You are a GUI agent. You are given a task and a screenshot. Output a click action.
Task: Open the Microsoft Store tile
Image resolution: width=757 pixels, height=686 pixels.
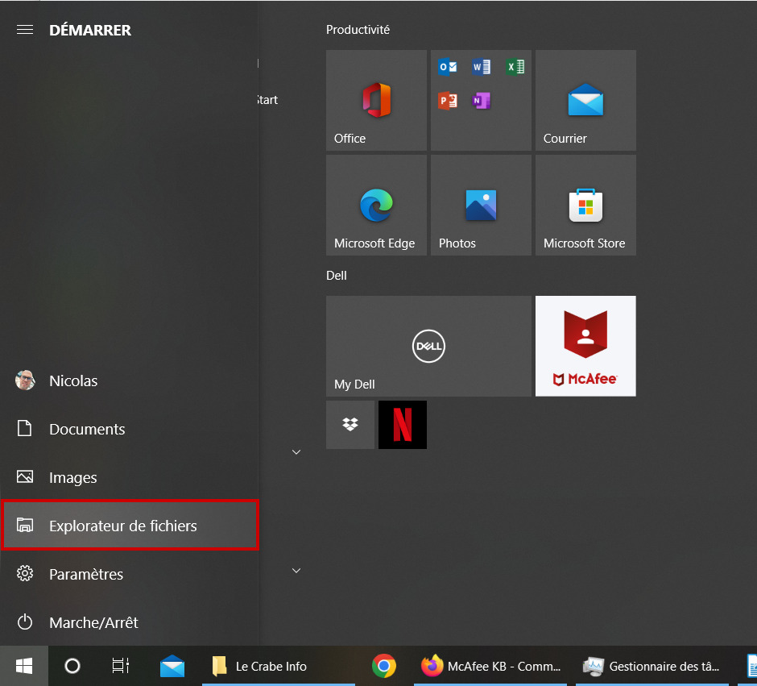point(585,205)
